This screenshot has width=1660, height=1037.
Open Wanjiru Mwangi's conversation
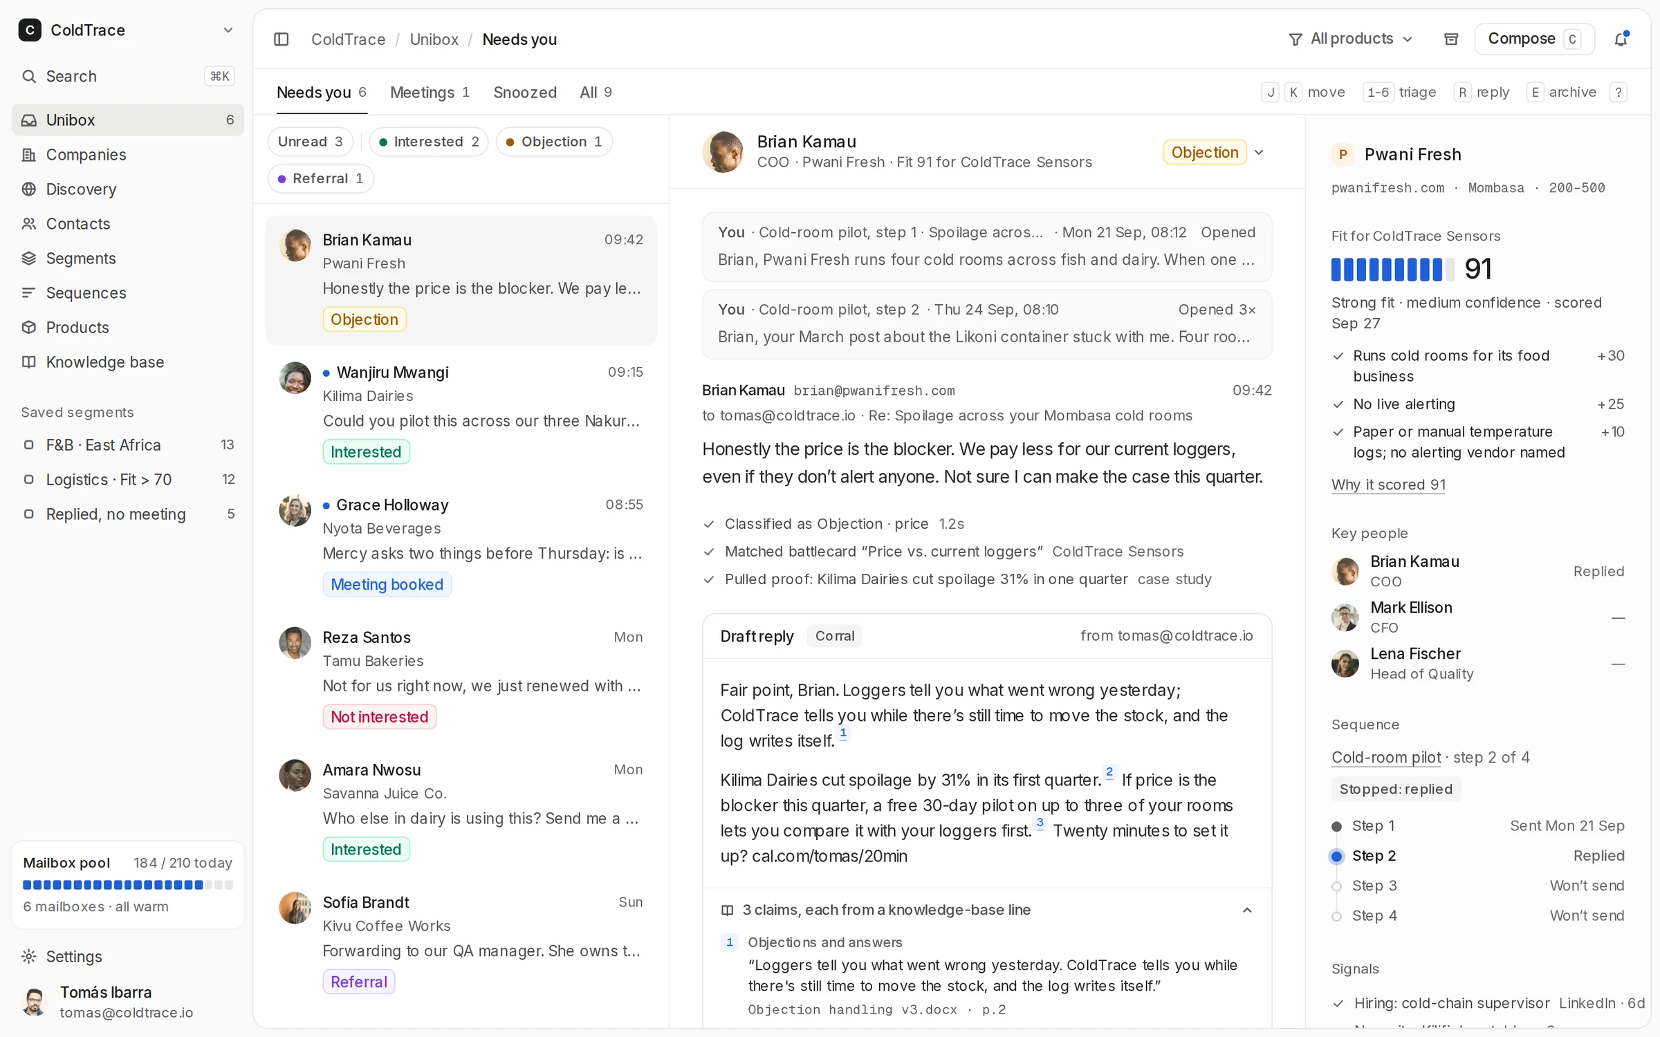pos(461,412)
